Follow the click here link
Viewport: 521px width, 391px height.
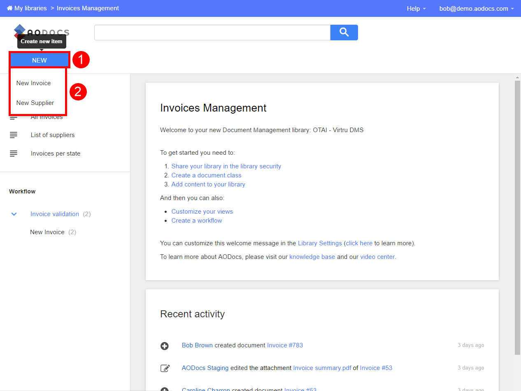359,243
